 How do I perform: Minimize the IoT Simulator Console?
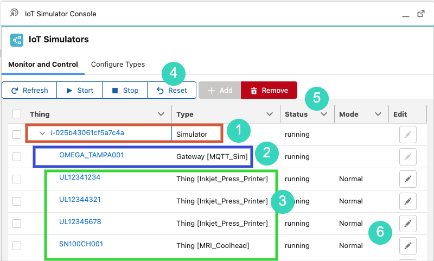[405, 16]
